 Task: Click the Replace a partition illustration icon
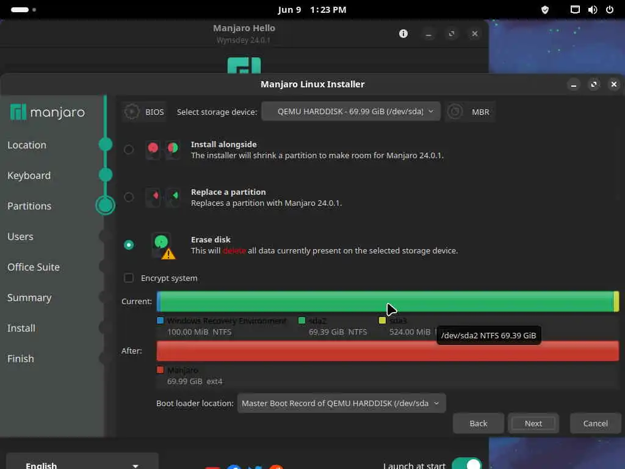tap(162, 197)
